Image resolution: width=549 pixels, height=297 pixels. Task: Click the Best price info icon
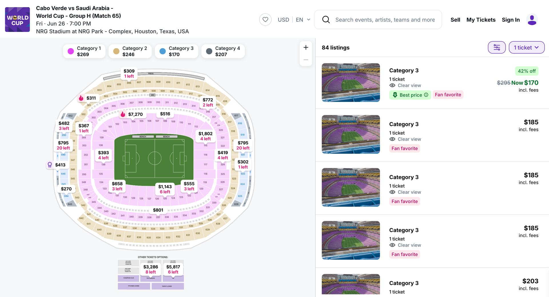pyautogui.click(x=426, y=95)
